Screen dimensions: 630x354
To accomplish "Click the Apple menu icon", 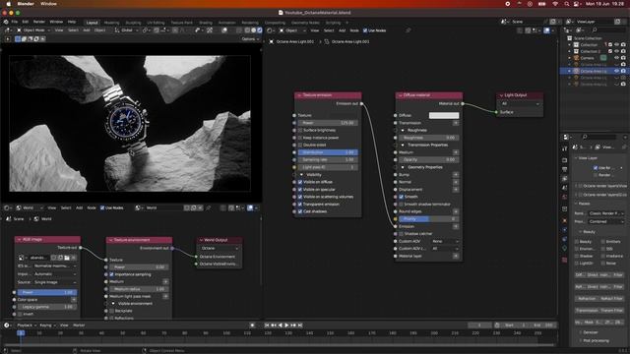I will point(8,4).
